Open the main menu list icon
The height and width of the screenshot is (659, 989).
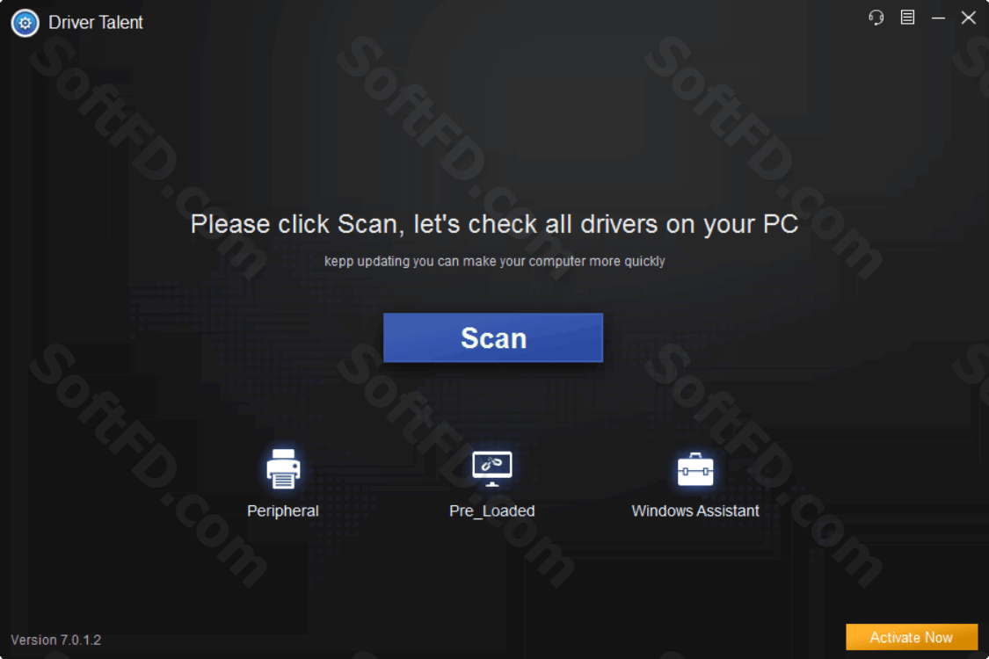(907, 17)
